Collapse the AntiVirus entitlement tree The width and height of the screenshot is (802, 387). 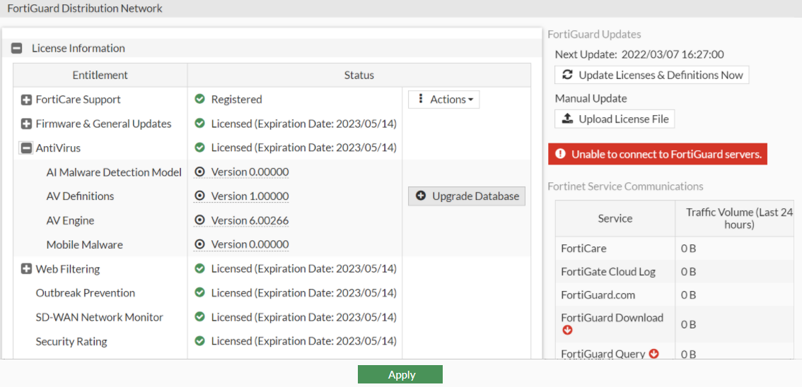click(x=27, y=148)
